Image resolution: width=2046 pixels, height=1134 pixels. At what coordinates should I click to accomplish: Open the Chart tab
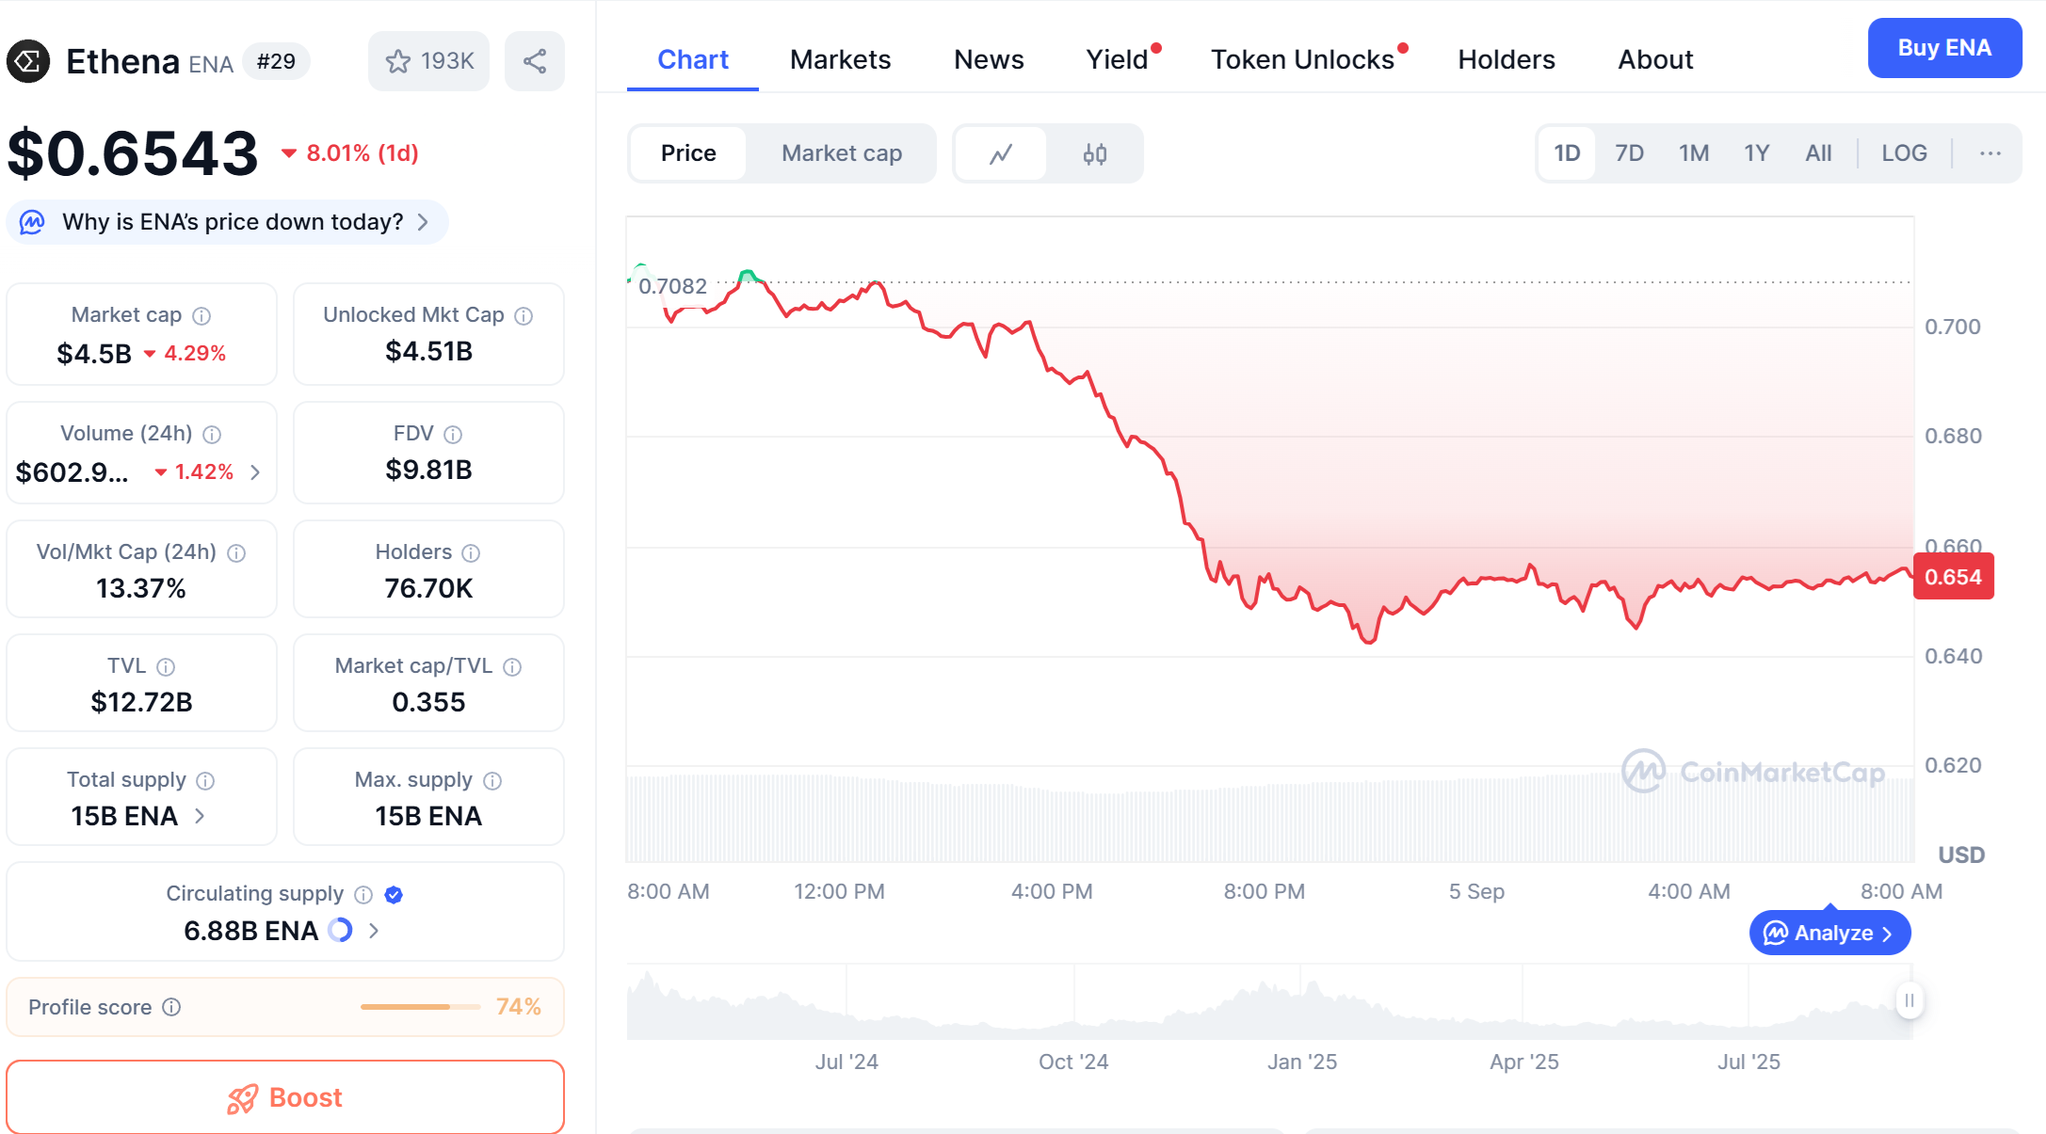tap(693, 59)
